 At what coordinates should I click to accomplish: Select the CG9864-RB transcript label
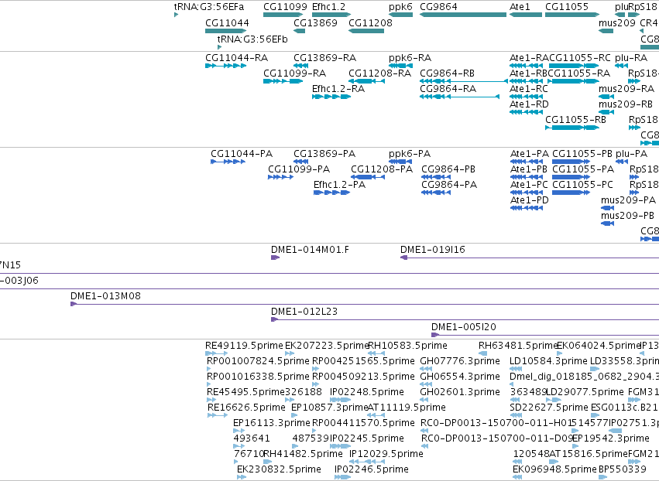(447, 73)
